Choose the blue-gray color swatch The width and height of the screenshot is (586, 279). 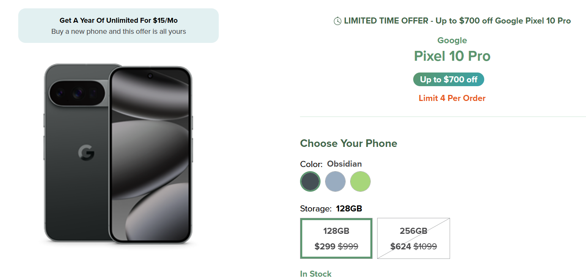pyautogui.click(x=335, y=181)
